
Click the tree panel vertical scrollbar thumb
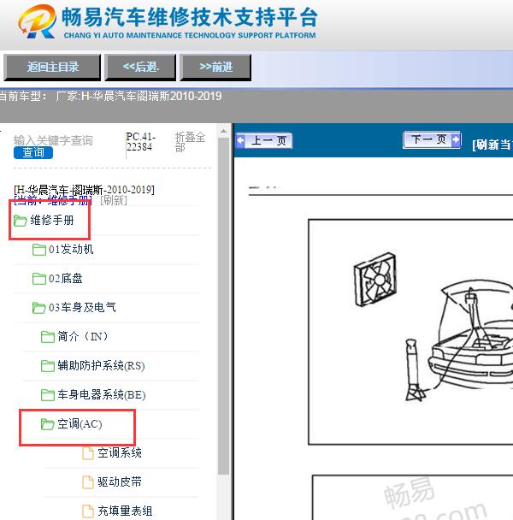[x=224, y=306]
